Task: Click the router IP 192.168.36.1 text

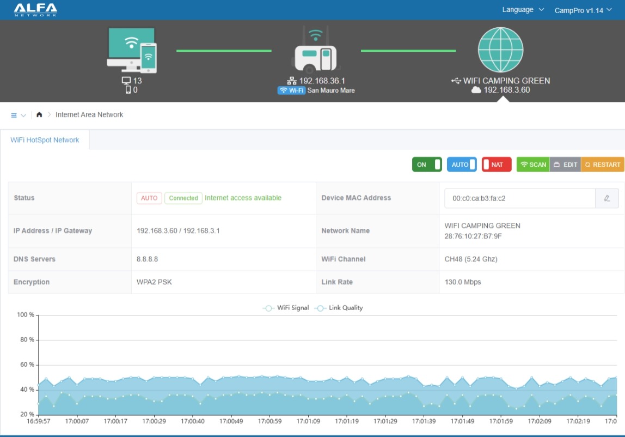Action: click(322, 81)
